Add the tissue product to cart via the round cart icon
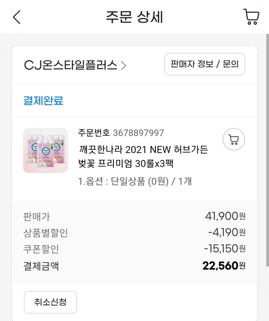The width and height of the screenshot is (269, 321). pyautogui.click(x=234, y=139)
